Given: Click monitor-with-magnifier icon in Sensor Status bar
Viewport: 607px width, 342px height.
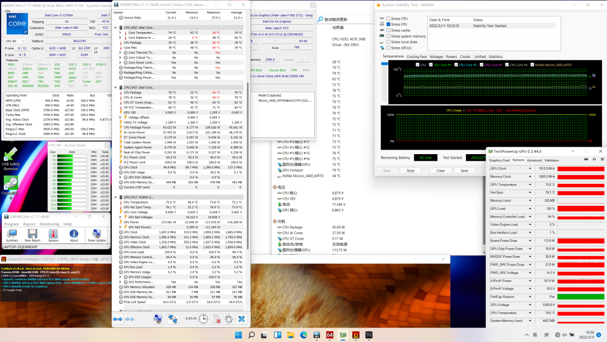Looking at the screenshot, I should point(157,319).
